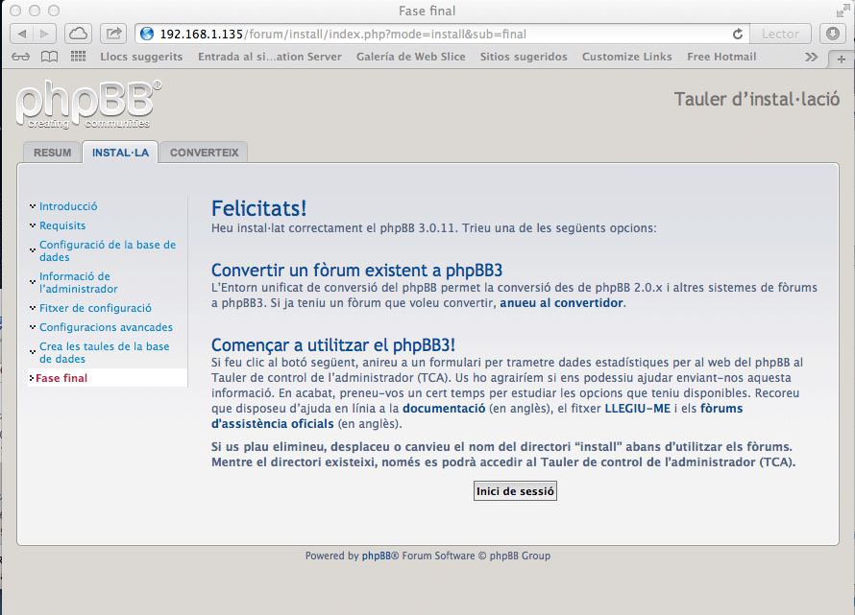
Task: Open Configuracions avancades step
Action: [106, 327]
